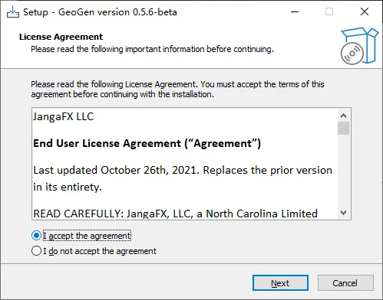Click the 'Setup - GeoGen version 0.5.6-beta' title
This screenshot has height=300, width=383.
100,12
